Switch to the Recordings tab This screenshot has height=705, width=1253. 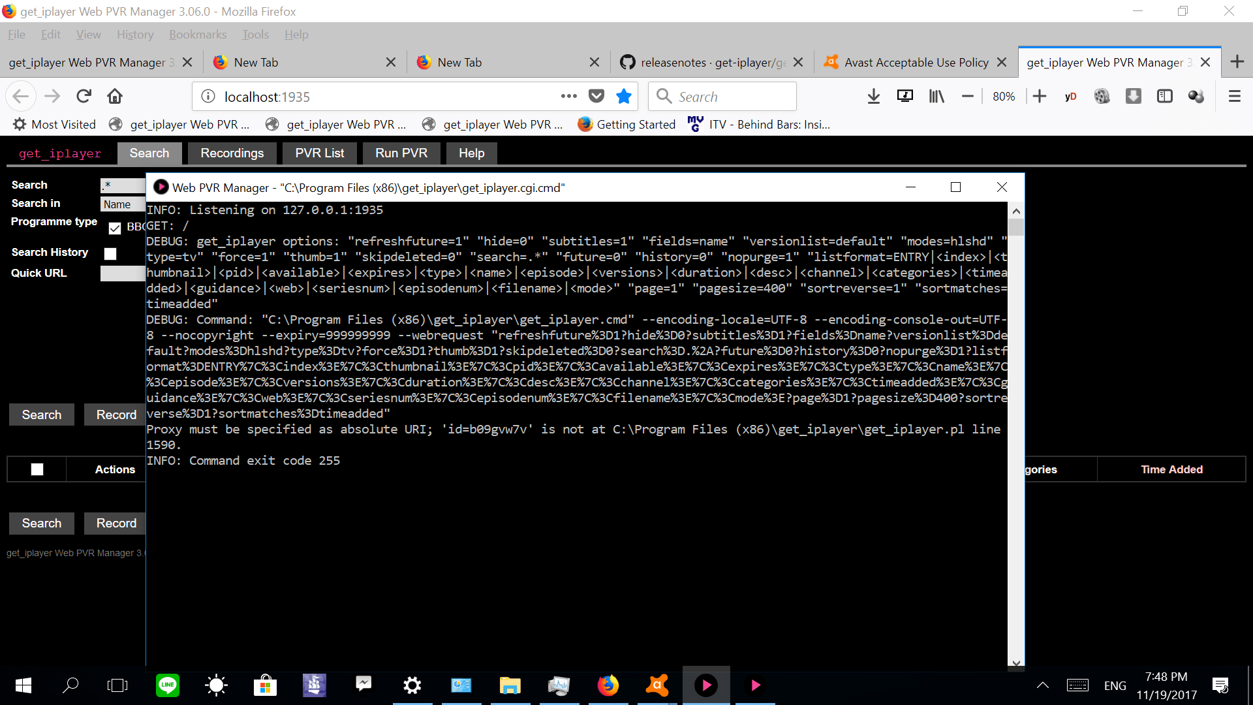(232, 153)
